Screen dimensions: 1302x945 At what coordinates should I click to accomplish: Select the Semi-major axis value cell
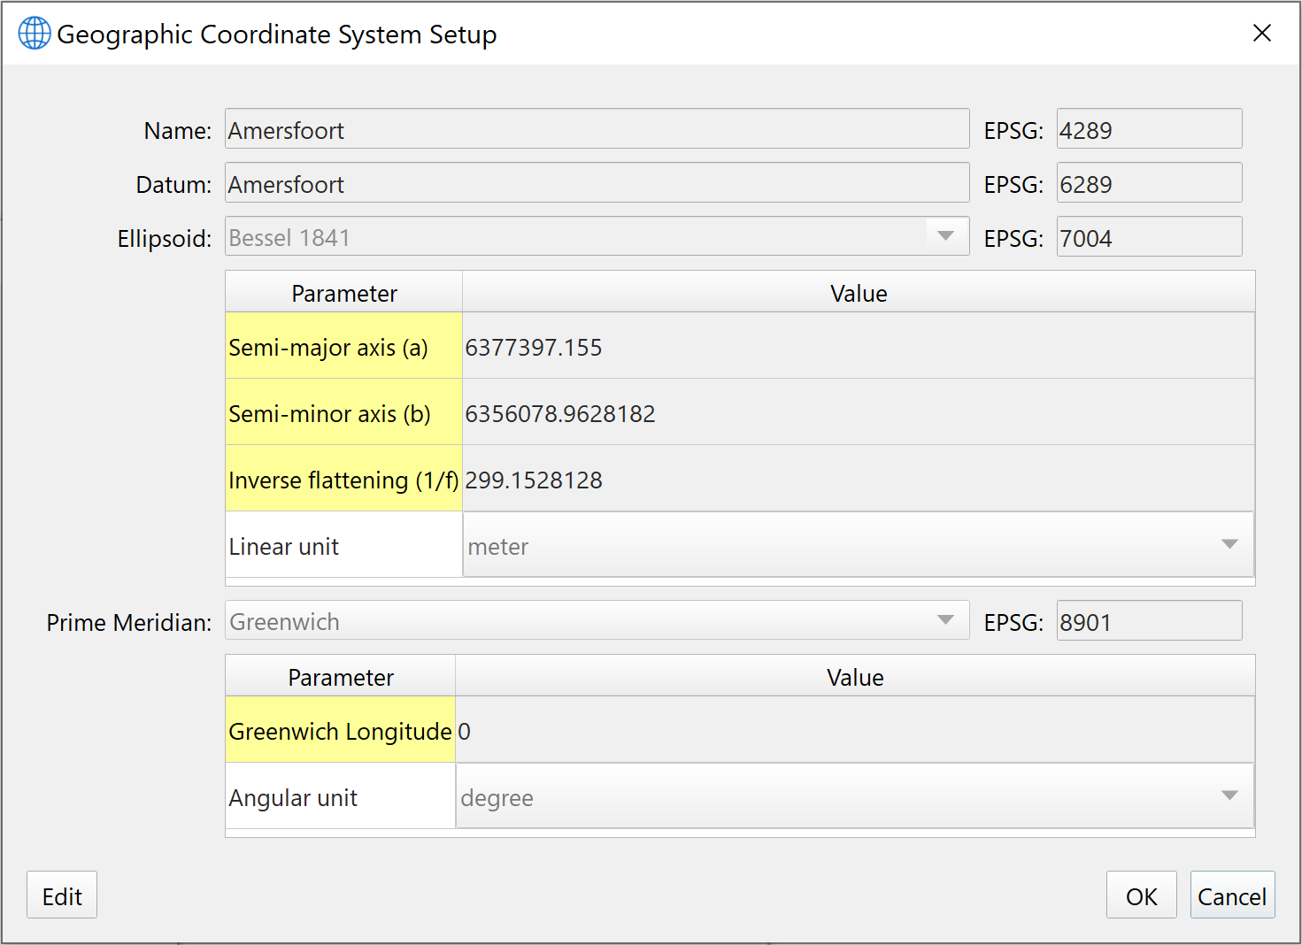point(857,346)
